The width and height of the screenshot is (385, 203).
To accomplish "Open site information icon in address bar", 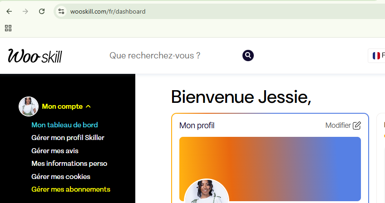I will tap(61, 11).
